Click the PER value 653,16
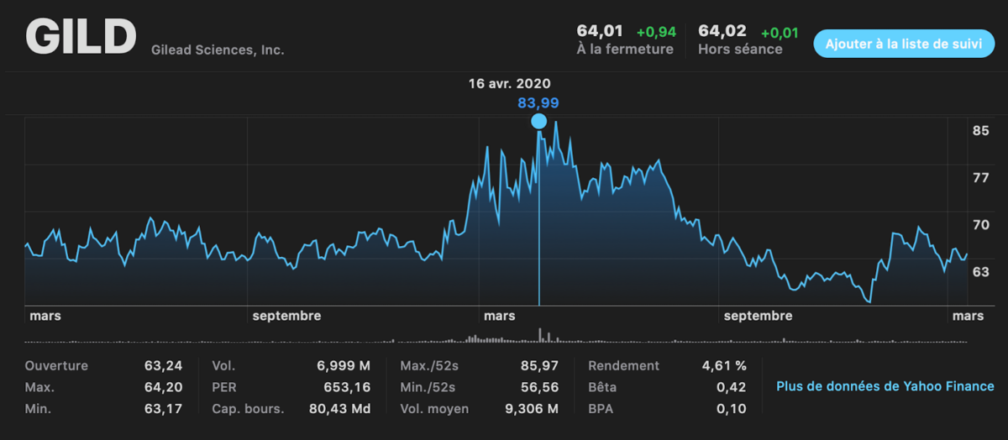The height and width of the screenshot is (440, 1008). 347,388
